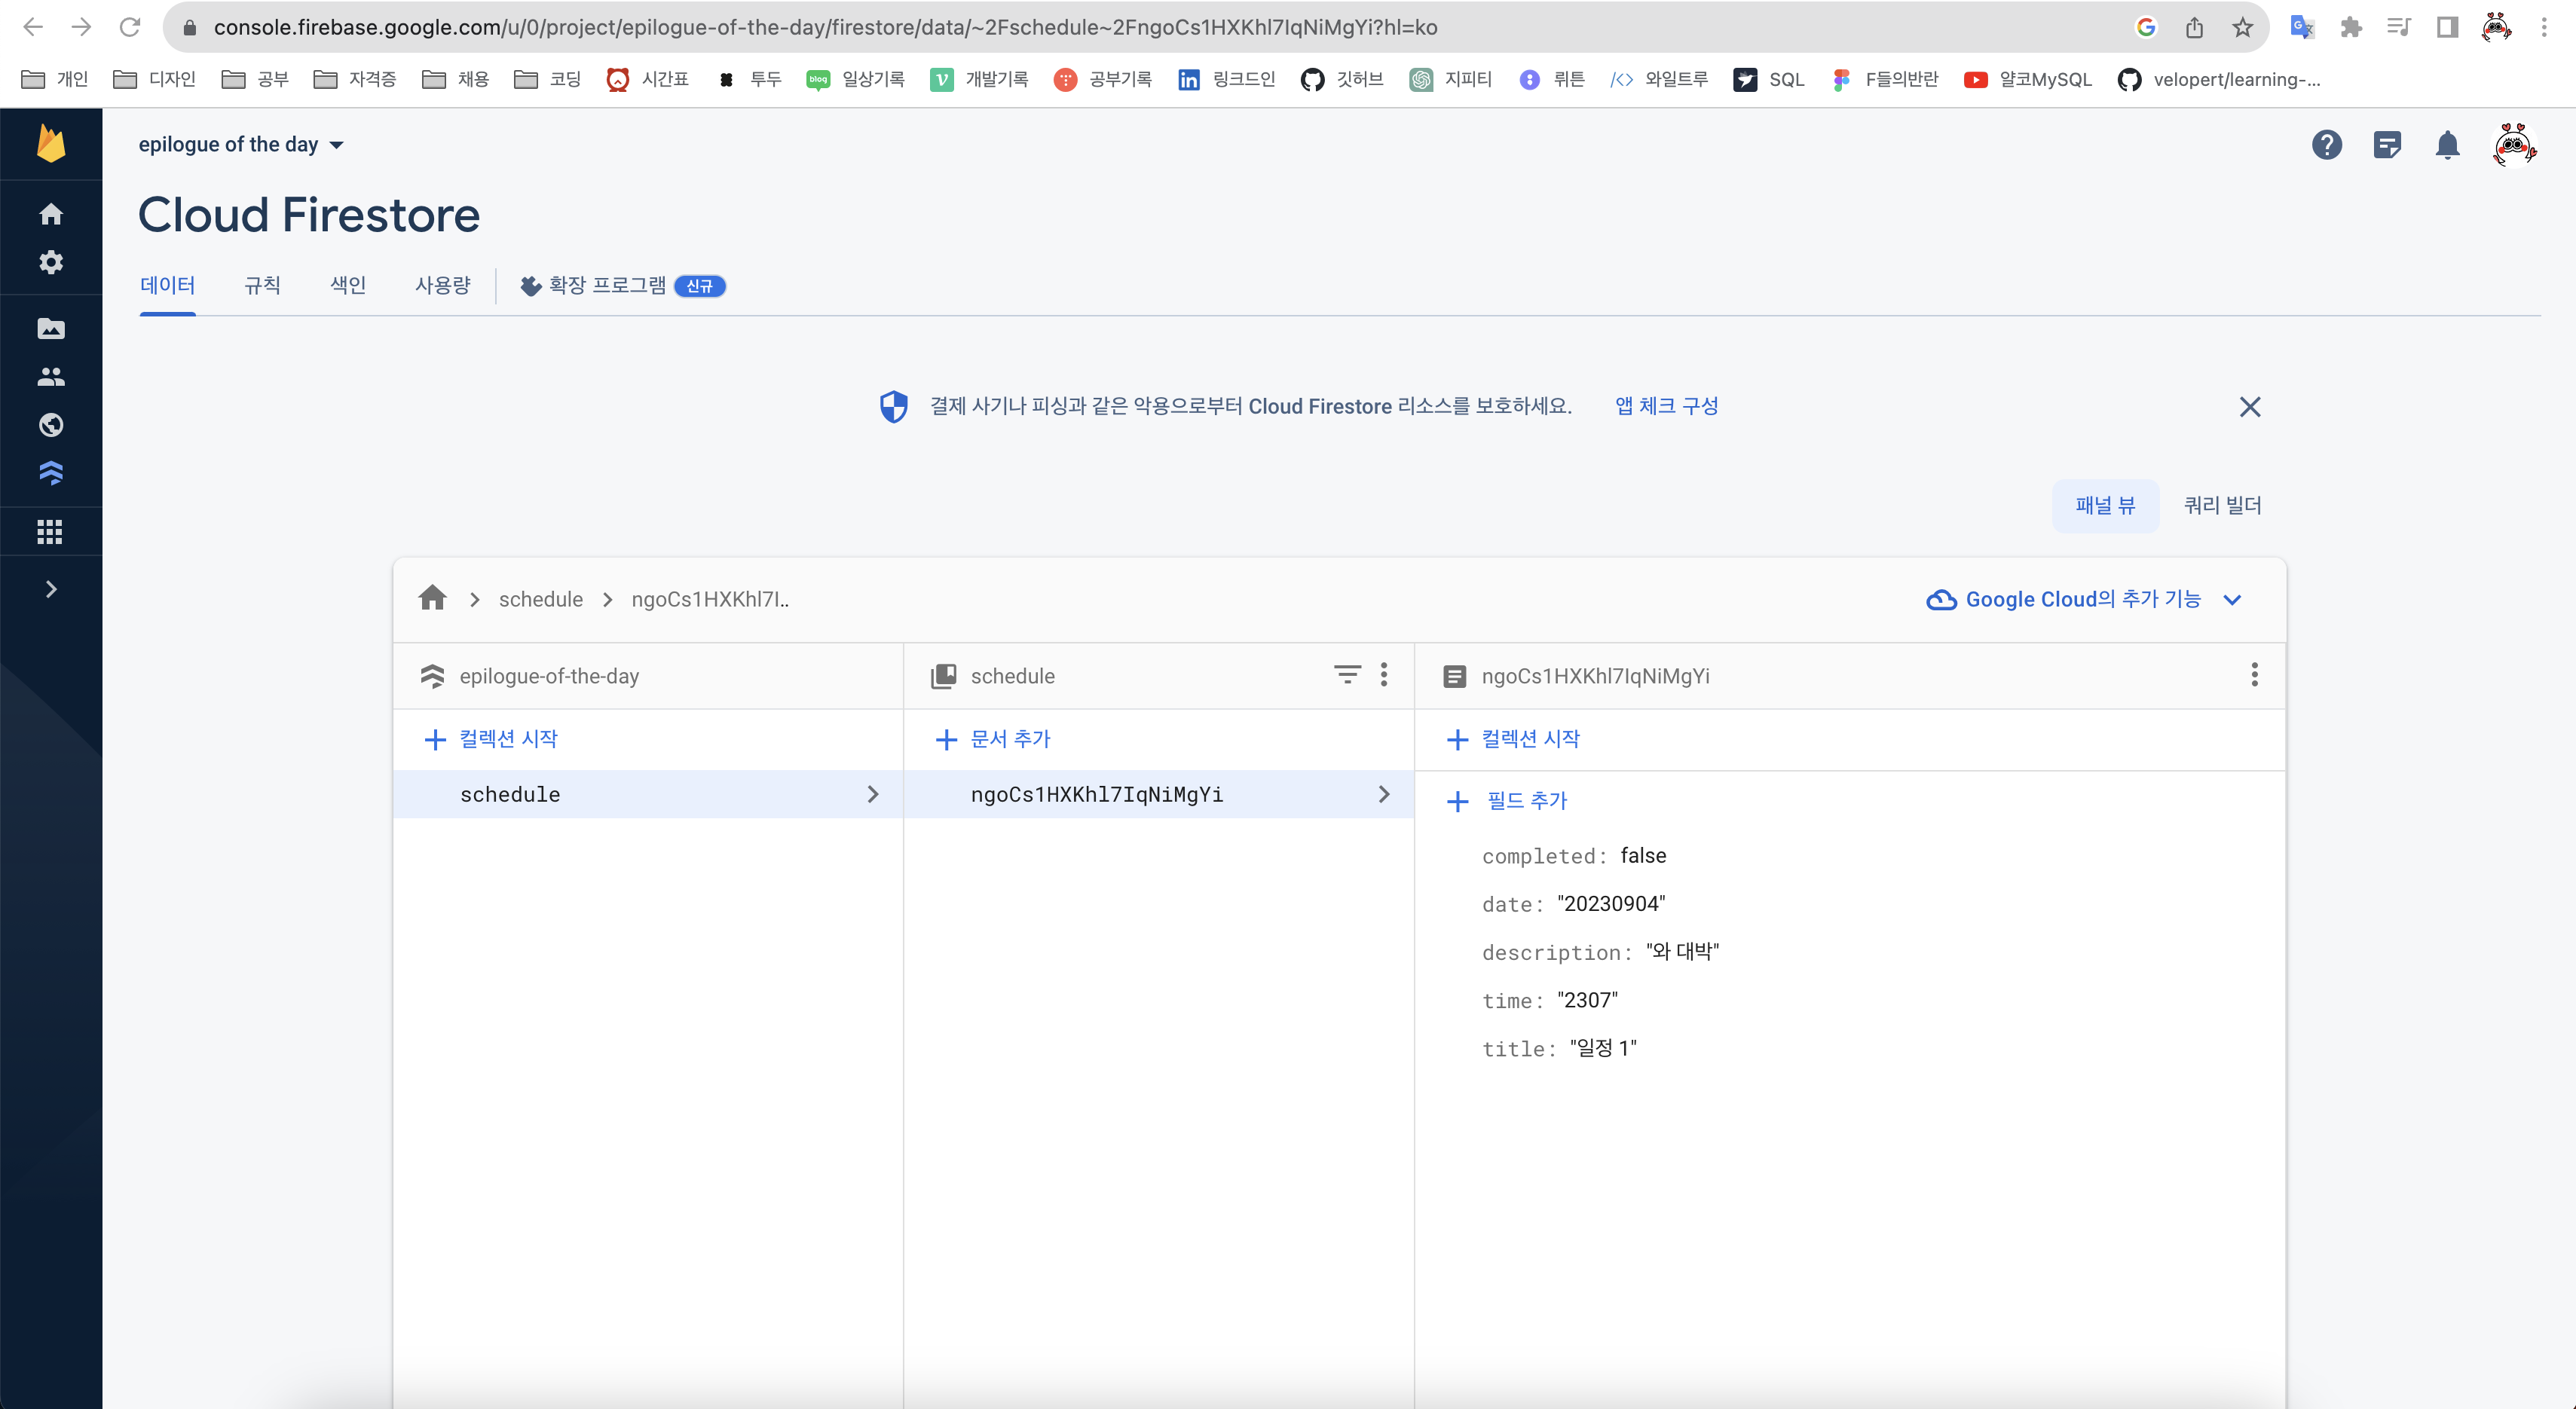This screenshot has height=1409, width=2576.
Task: Select the schedule collection row
Action: click(x=648, y=794)
